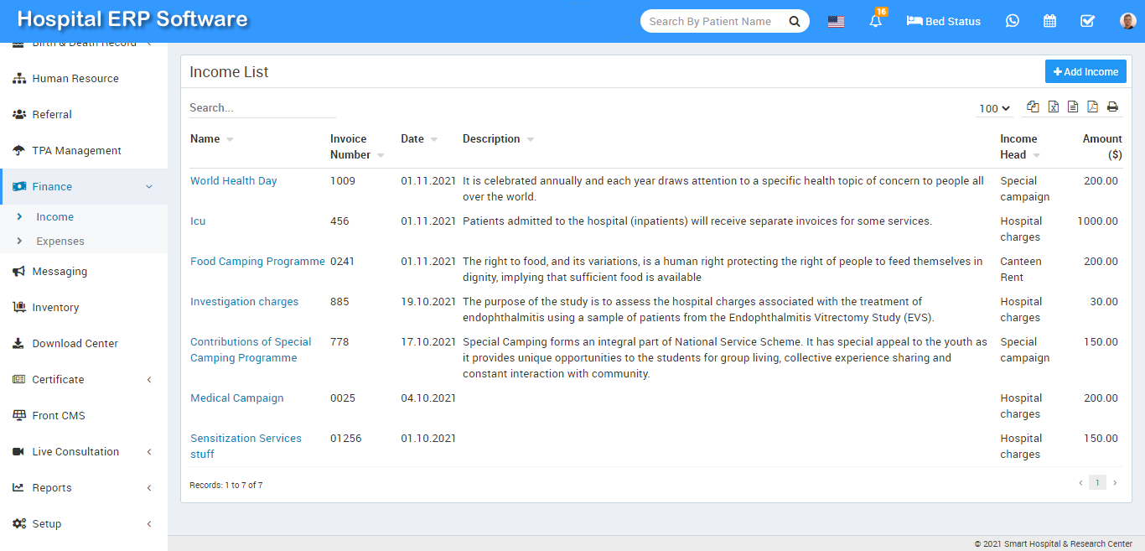1145x551 pixels.
Task: Open the World Health Day income entry
Action: pos(233,180)
